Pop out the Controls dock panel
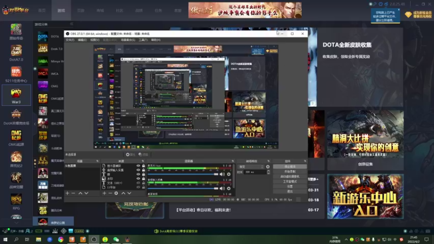Image resolution: width=434 pixels, height=244 pixels. pyautogui.click(x=305, y=161)
